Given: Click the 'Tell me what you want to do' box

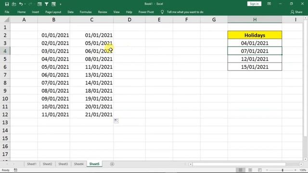Looking at the screenshot, I should (x=185, y=12).
